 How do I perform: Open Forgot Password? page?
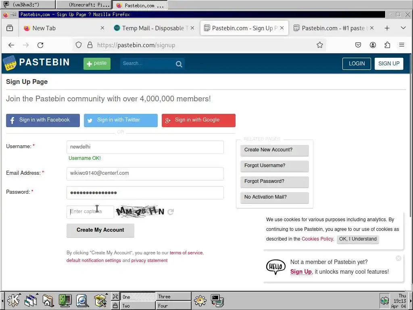274,182
